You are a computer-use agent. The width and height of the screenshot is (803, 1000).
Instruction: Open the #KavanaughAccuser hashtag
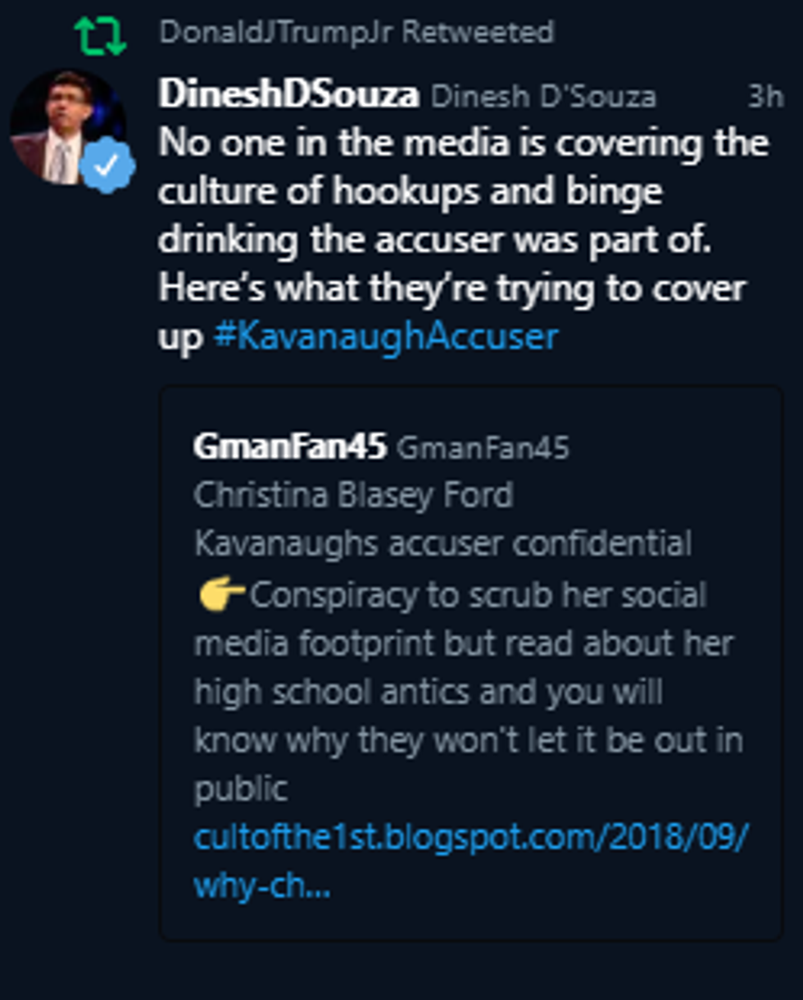(386, 337)
